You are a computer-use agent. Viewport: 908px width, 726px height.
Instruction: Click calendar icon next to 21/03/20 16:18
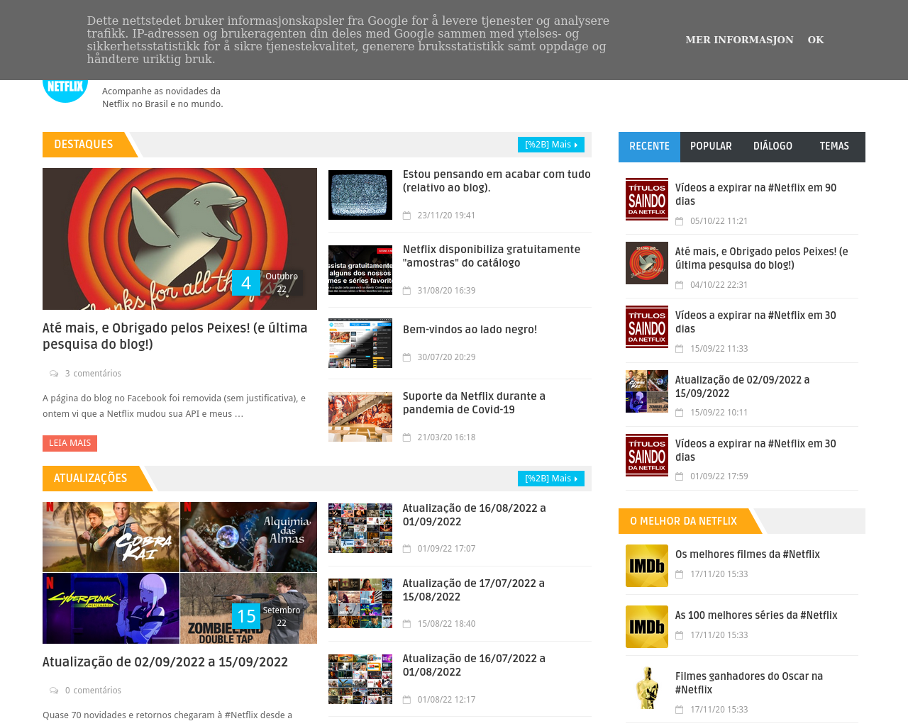point(407,437)
